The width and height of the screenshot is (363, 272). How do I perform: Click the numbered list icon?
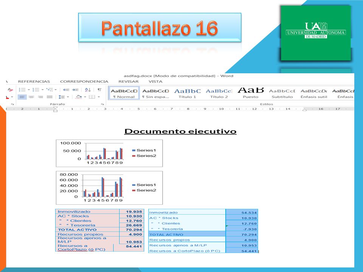36,90
